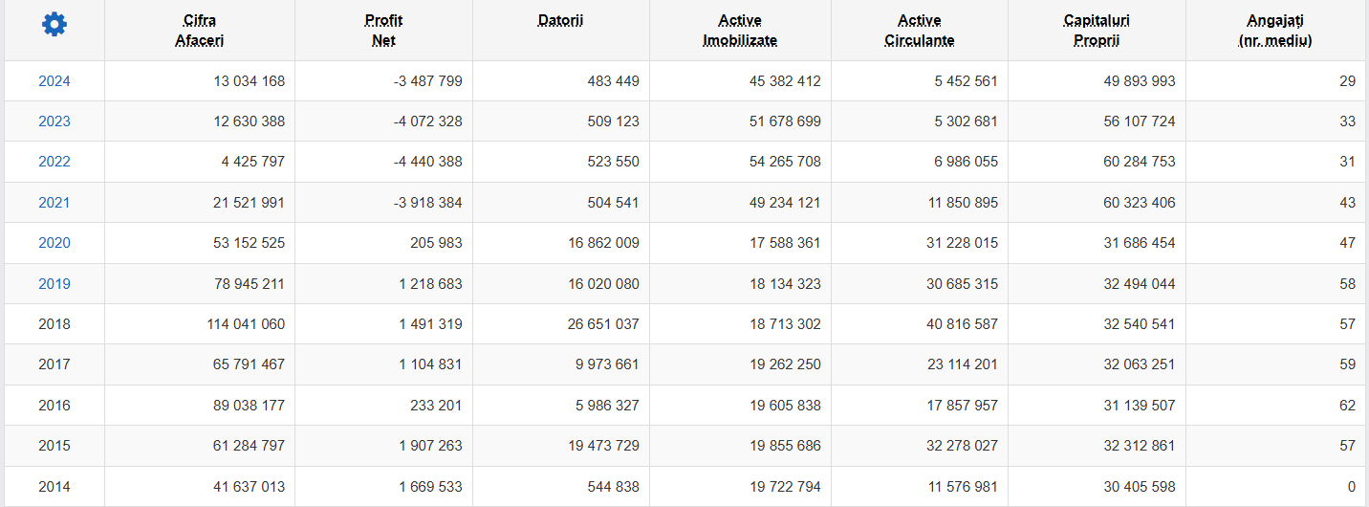The width and height of the screenshot is (1369, 507).
Task: Select turnover value 13 034 168
Action: point(249,81)
